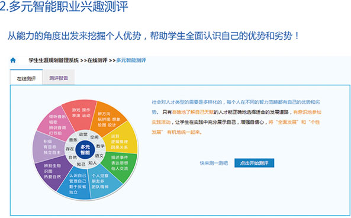The width and height of the screenshot is (351, 218).
Task: Click the 学生生涯规划管理系统 breadcrumb
Action: 54,60
